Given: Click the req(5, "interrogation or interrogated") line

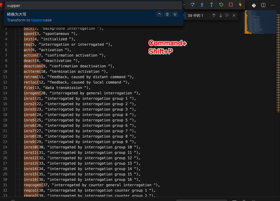Looking at the screenshot, I should [x=68, y=44].
